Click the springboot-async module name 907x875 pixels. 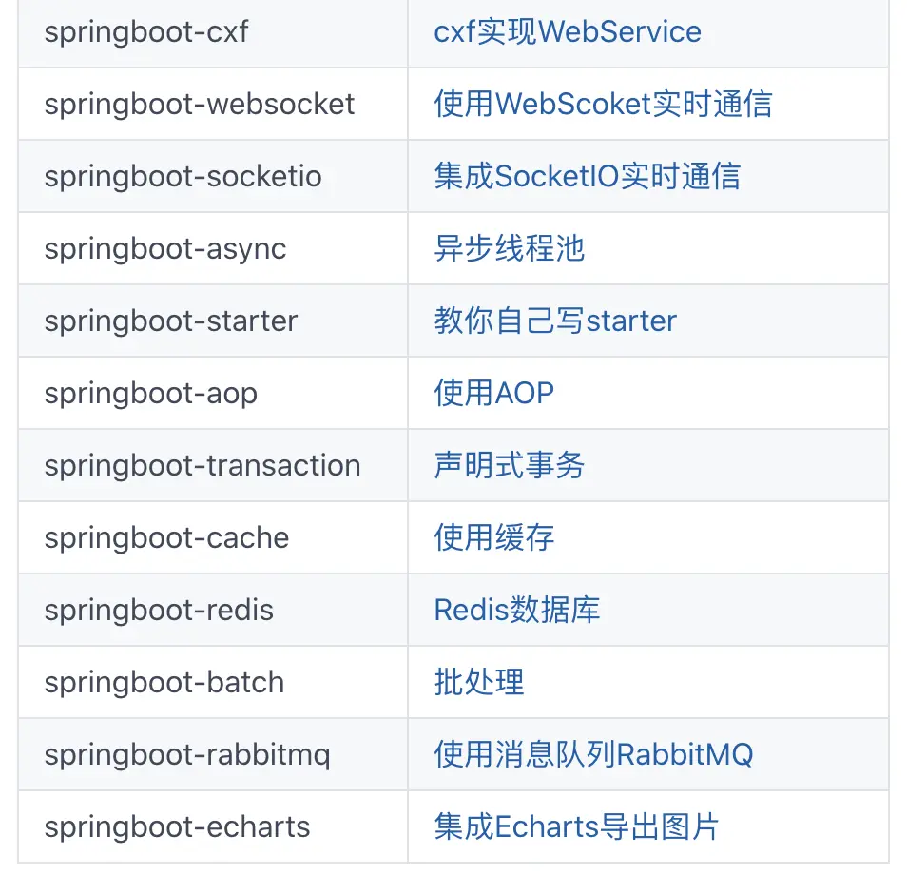(165, 250)
